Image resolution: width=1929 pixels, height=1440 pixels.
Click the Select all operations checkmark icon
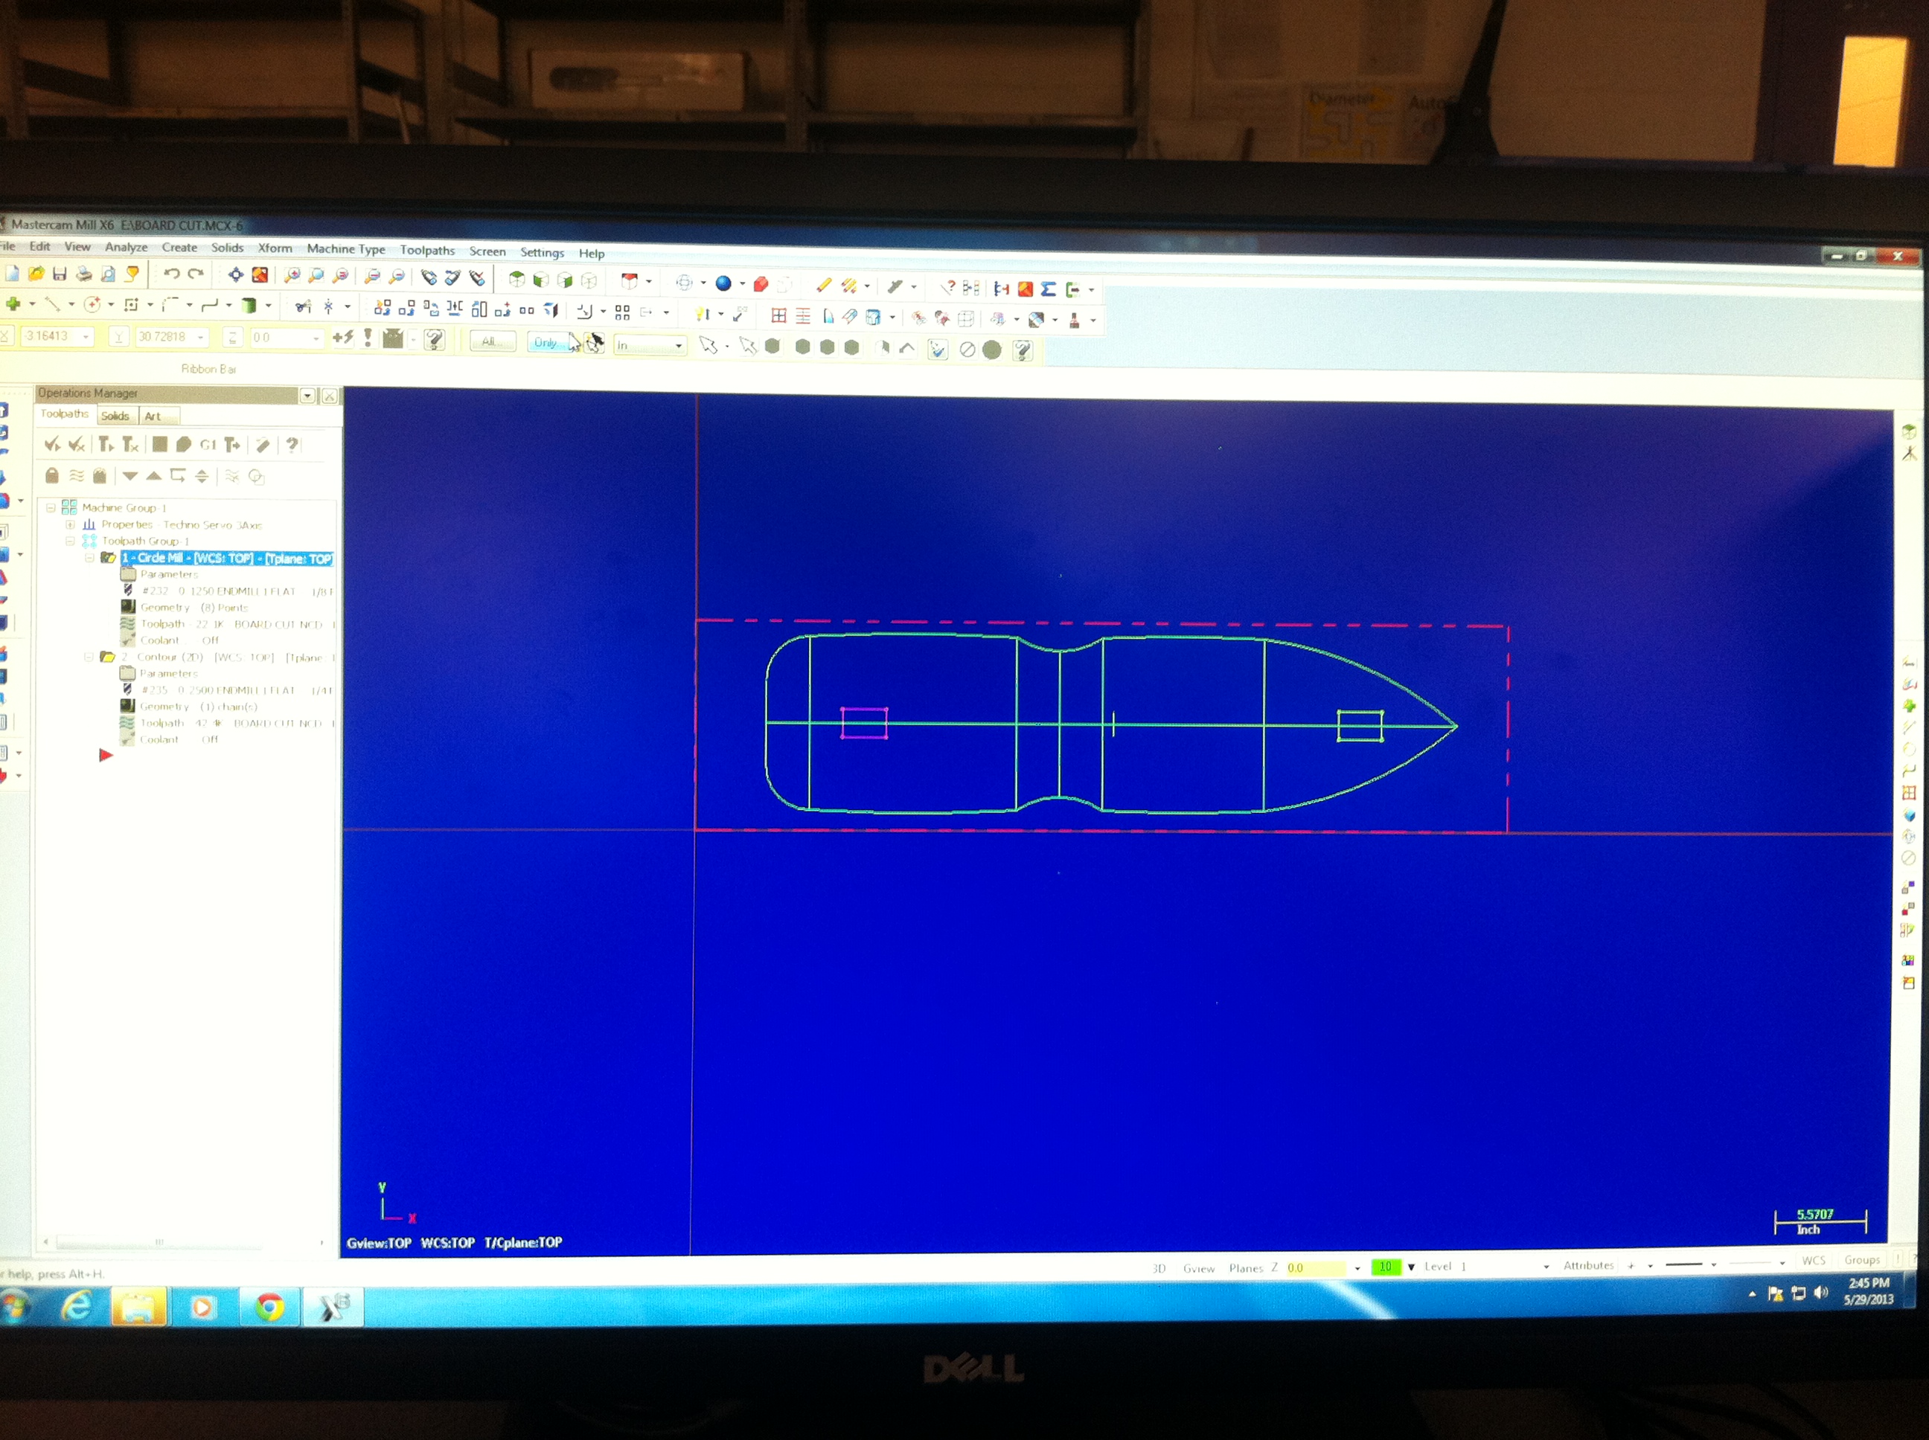(51, 445)
